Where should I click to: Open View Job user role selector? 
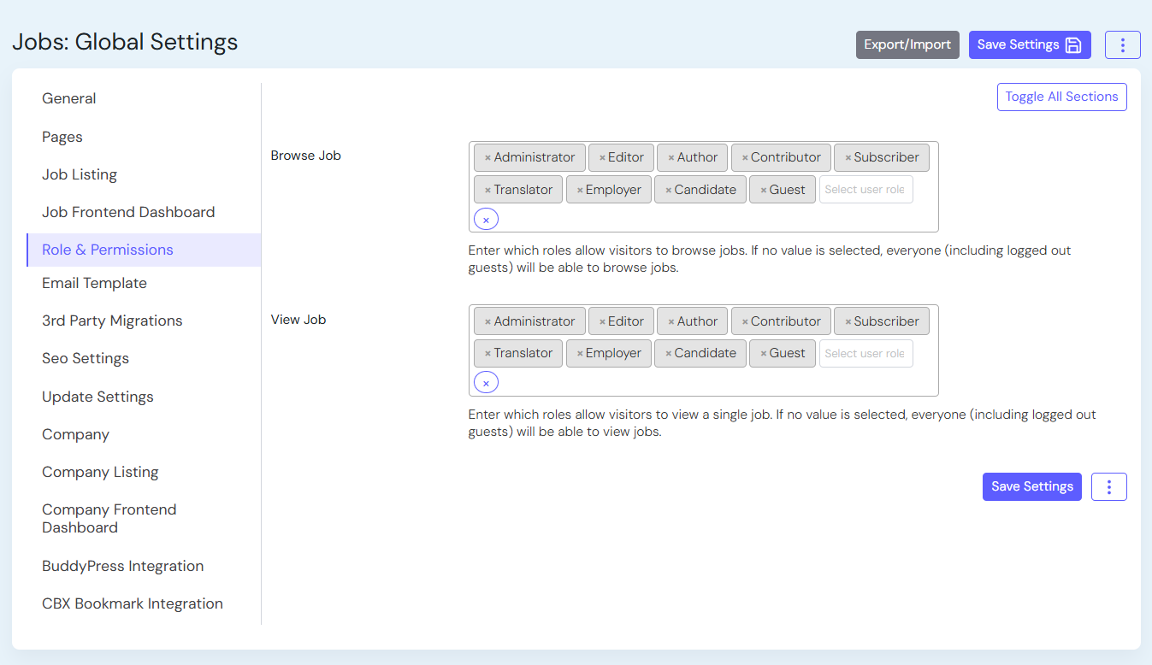[865, 354]
